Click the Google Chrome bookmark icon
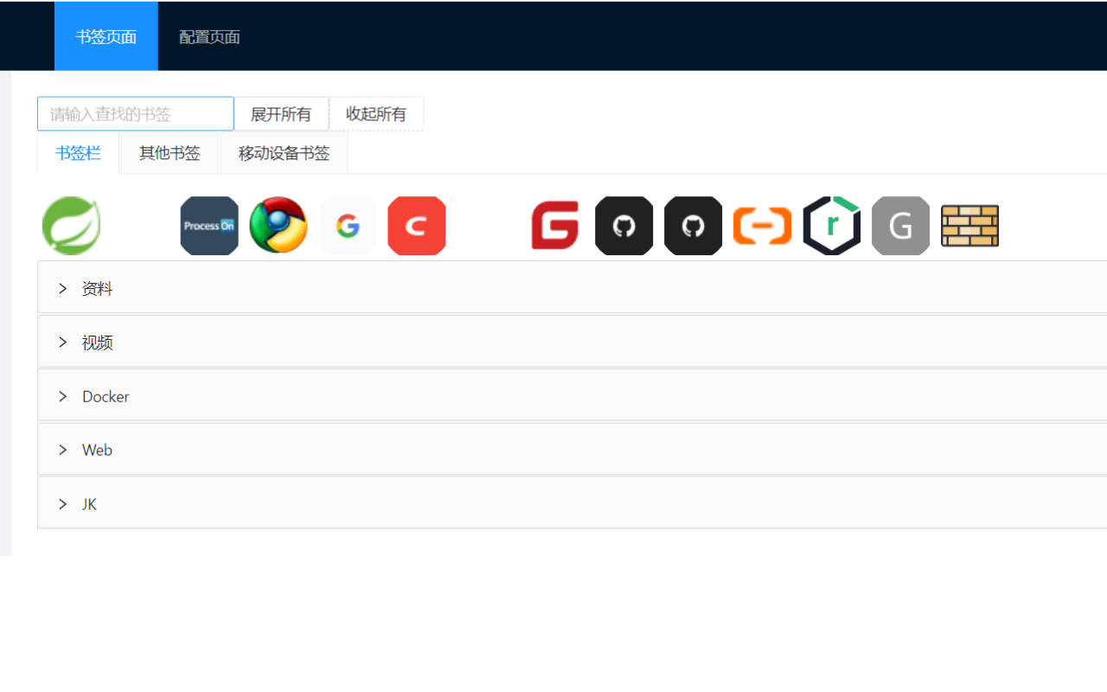 point(278,225)
